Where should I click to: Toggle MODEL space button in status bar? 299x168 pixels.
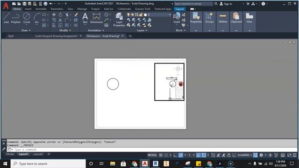[152, 155]
